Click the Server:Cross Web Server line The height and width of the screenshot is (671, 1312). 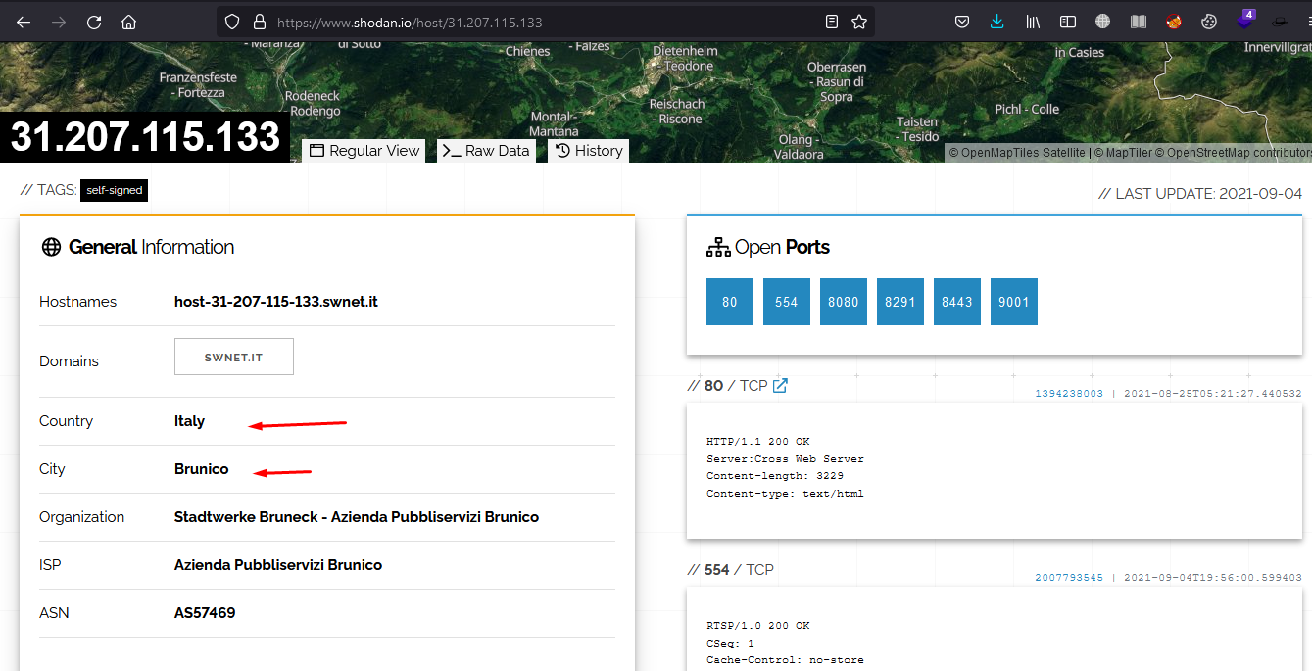tap(785, 458)
